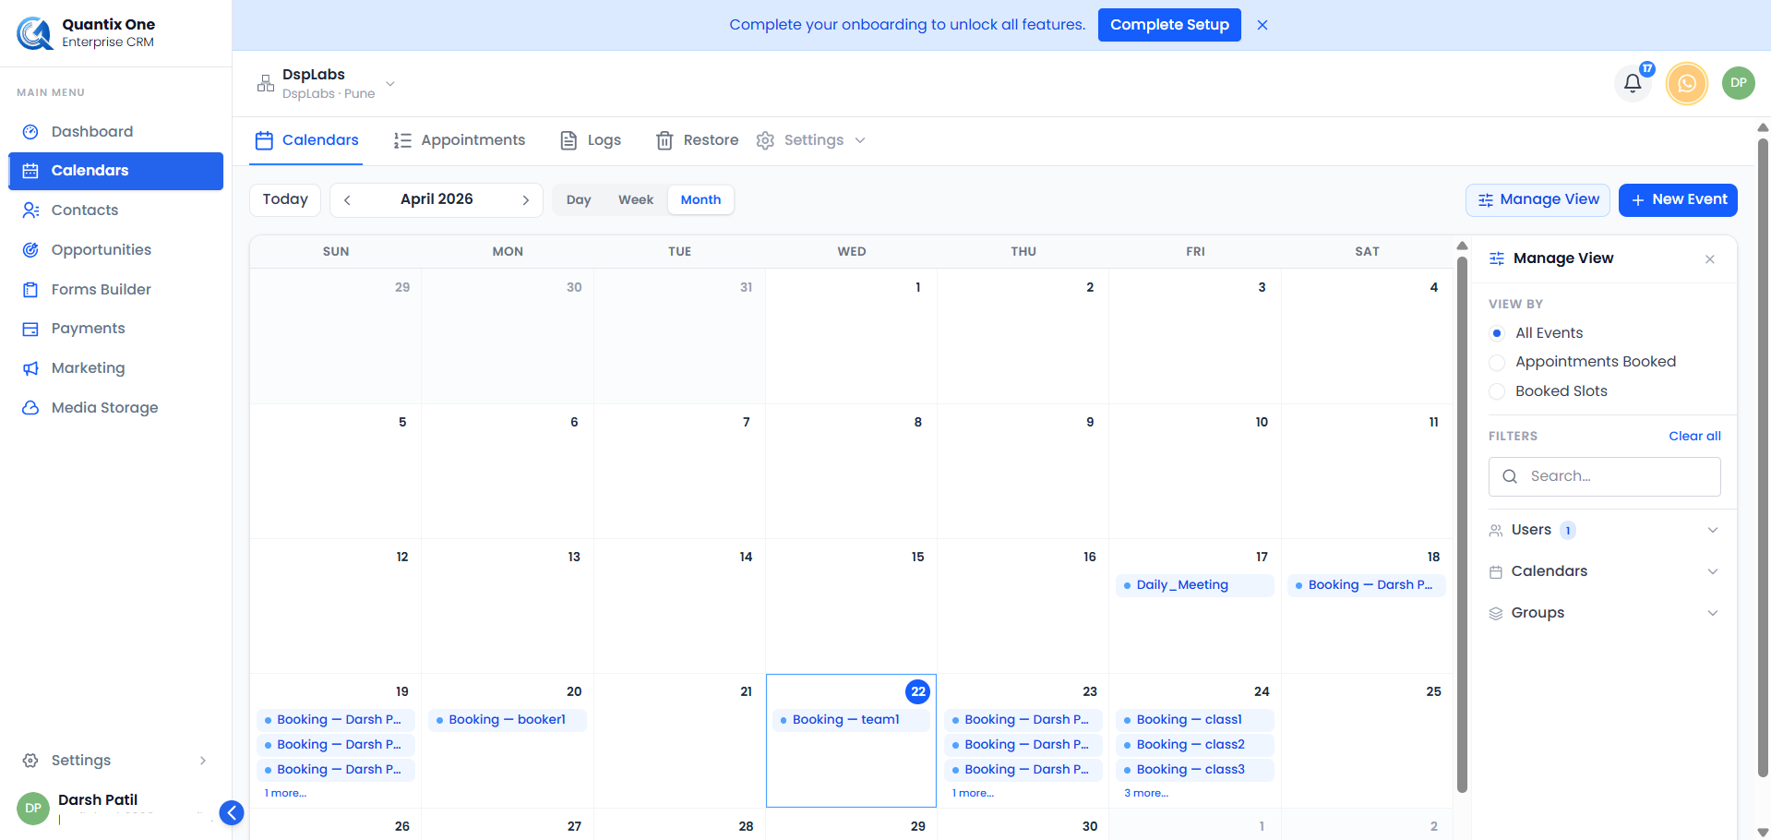The height and width of the screenshot is (840, 1771).
Task: Show 1 more event on the 23rd
Action: tap(973, 794)
